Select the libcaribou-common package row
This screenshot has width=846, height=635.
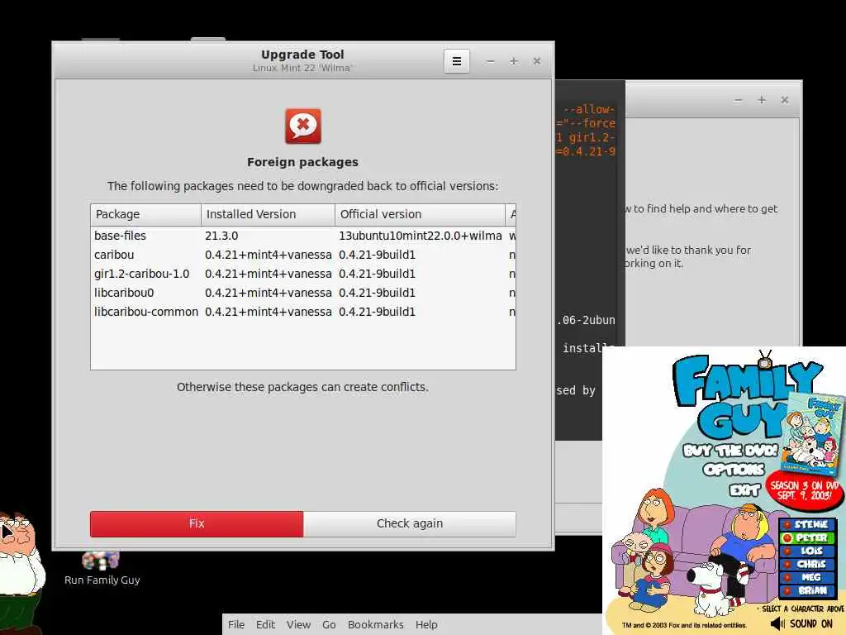303,312
